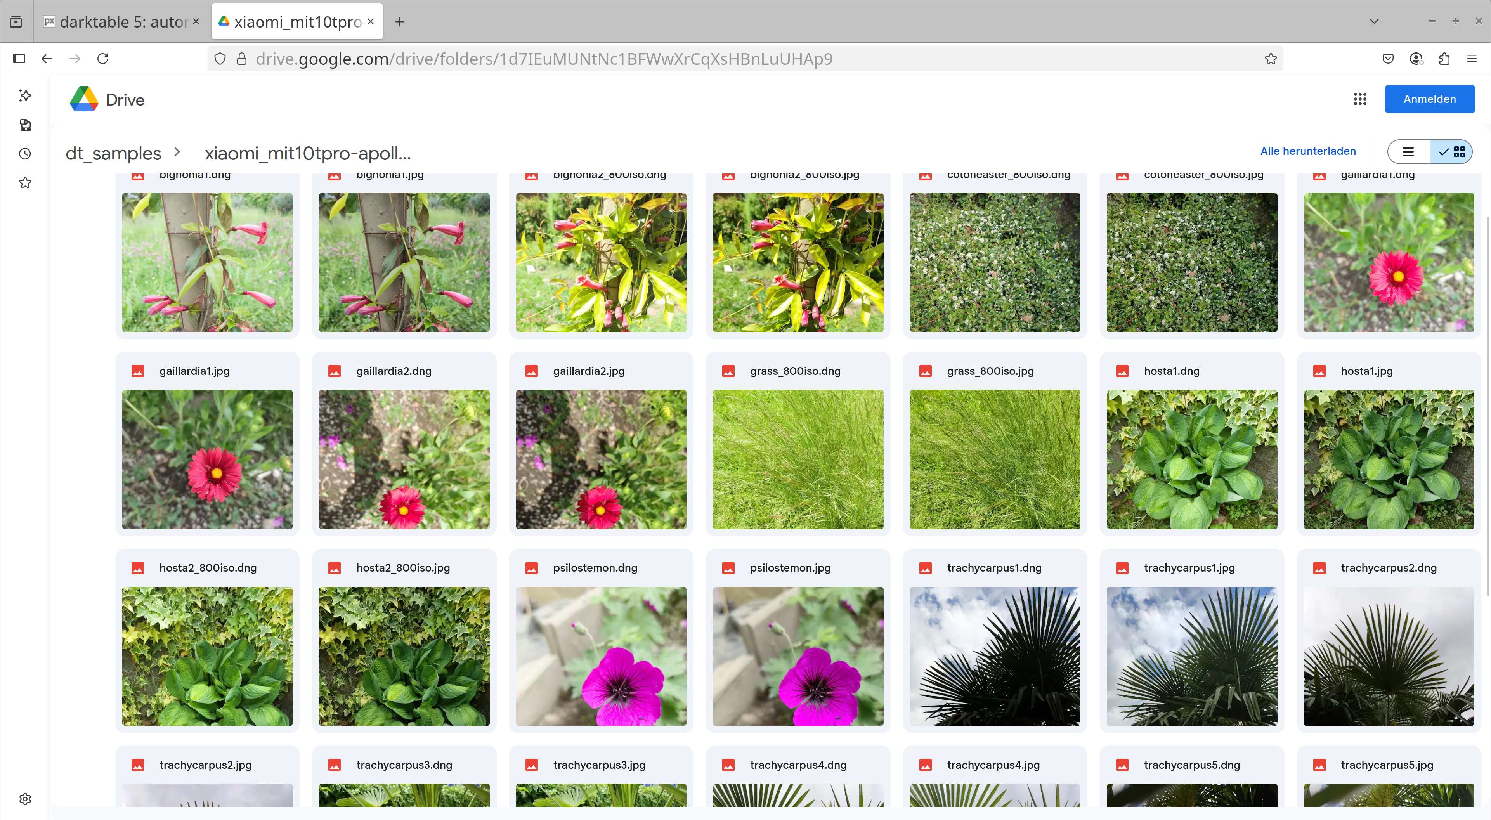1491x820 pixels.
Task: Go to dt_samples breadcrumb folder
Action: point(113,153)
